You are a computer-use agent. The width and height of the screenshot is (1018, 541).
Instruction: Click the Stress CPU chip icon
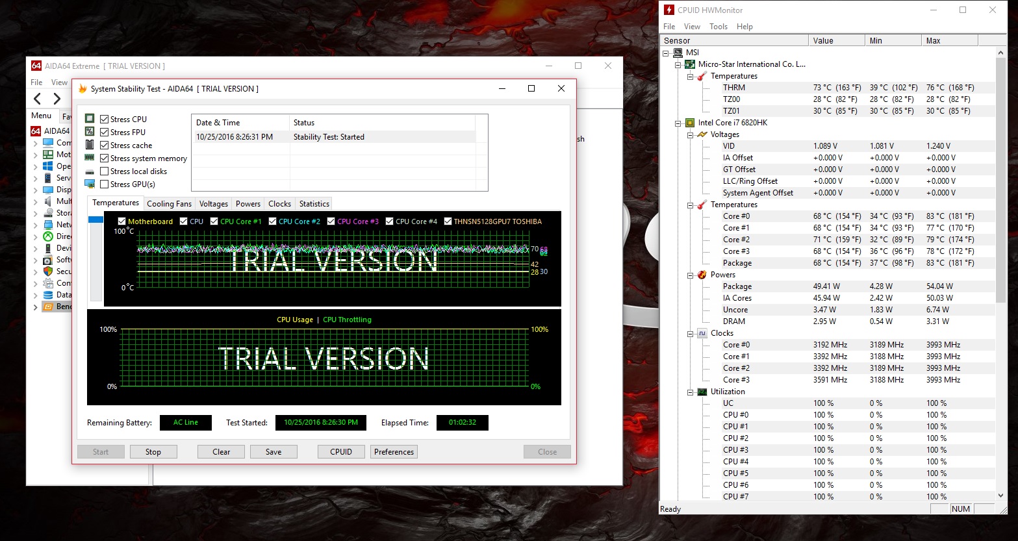coord(90,119)
